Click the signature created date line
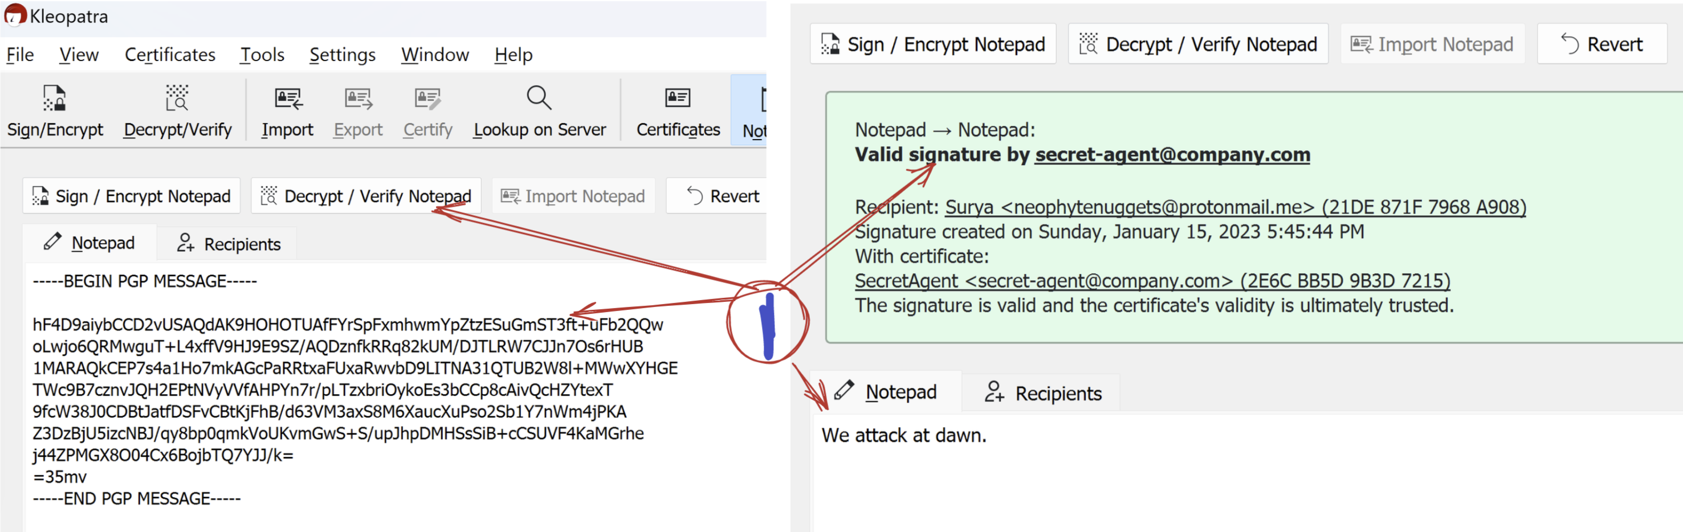Screen dimensions: 1683x532 [x=1110, y=232]
